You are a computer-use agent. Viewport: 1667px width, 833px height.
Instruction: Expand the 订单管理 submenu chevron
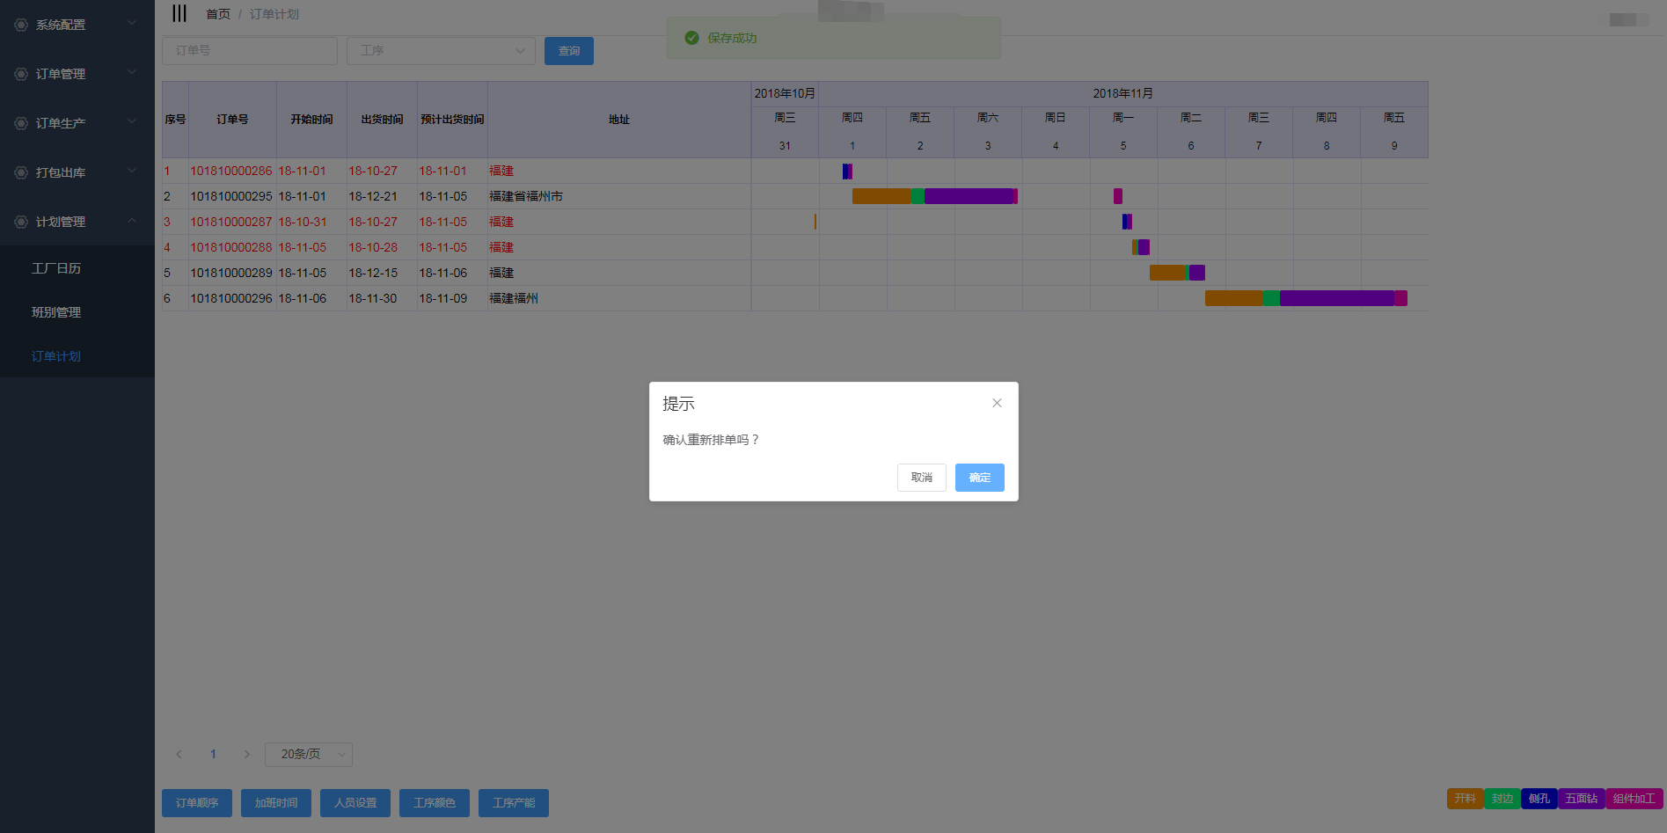pos(132,73)
